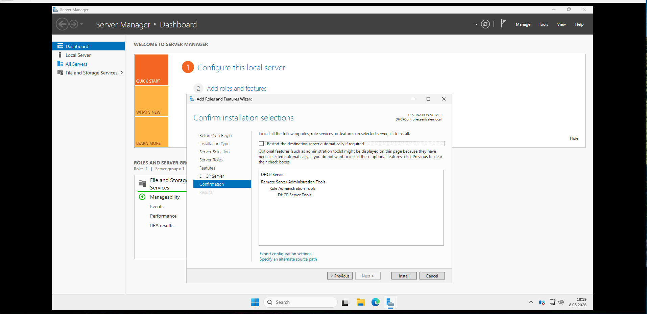The width and height of the screenshot is (647, 314).
Task: Click the LEARN MORE tile
Action: click(x=151, y=132)
